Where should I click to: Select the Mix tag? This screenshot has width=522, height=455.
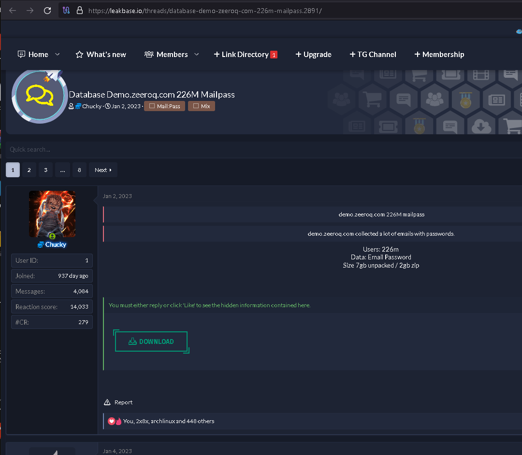click(202, 106)
